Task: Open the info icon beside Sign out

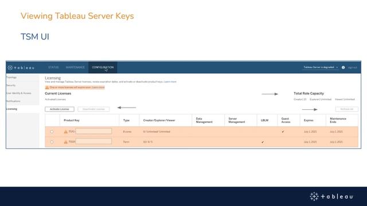Action: pos(343,68)
